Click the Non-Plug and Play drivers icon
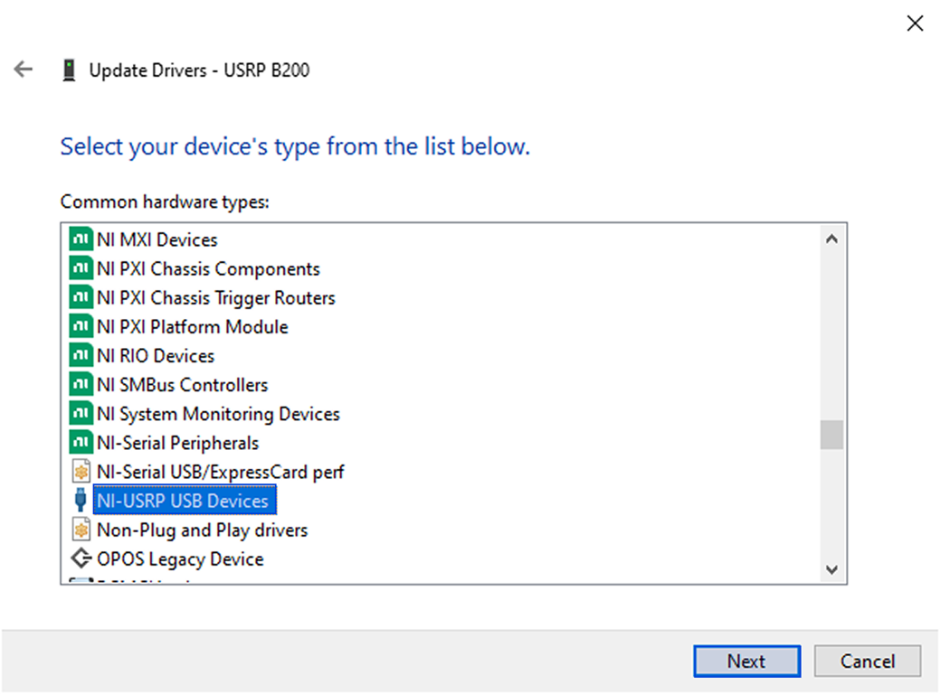Viewport: 940px width, 694px height. pyautogui.click(x=81, y=530)
